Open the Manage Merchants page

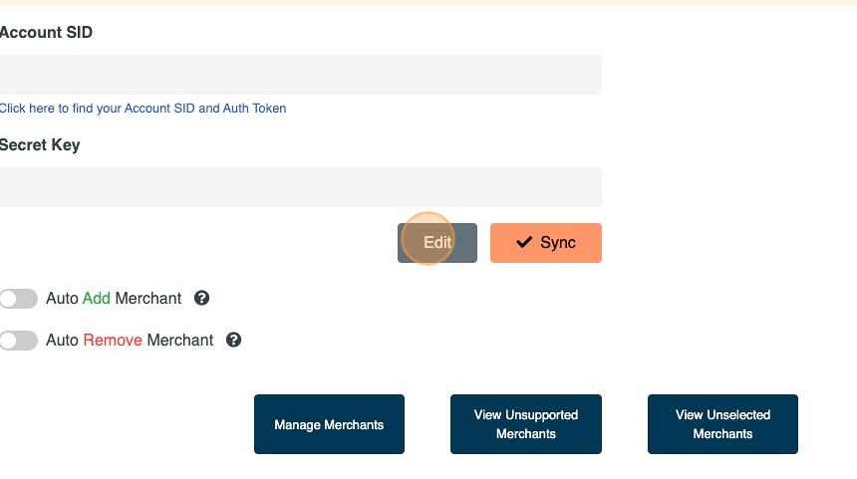click(329, 424)
